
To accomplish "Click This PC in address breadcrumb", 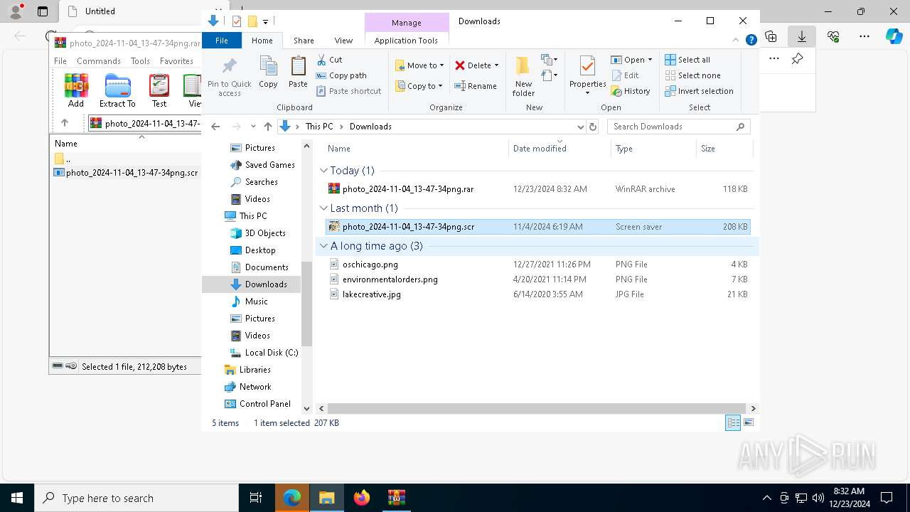I will [x=319, y=127].
